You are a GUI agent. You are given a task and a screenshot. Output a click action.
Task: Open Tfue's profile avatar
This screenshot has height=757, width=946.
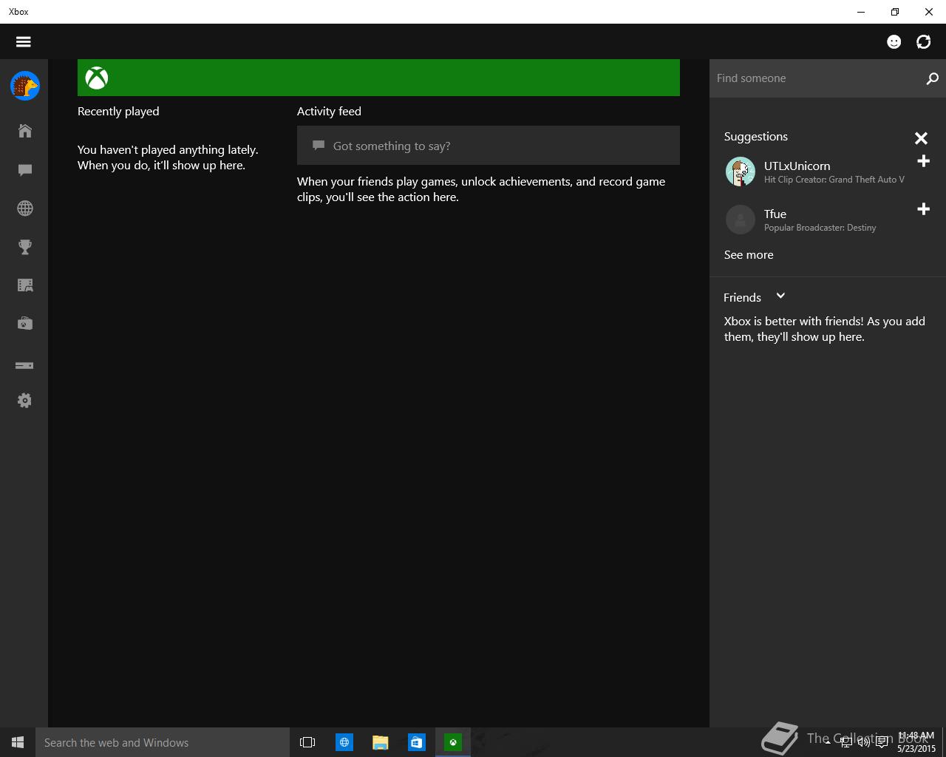(x=740, y=220)
